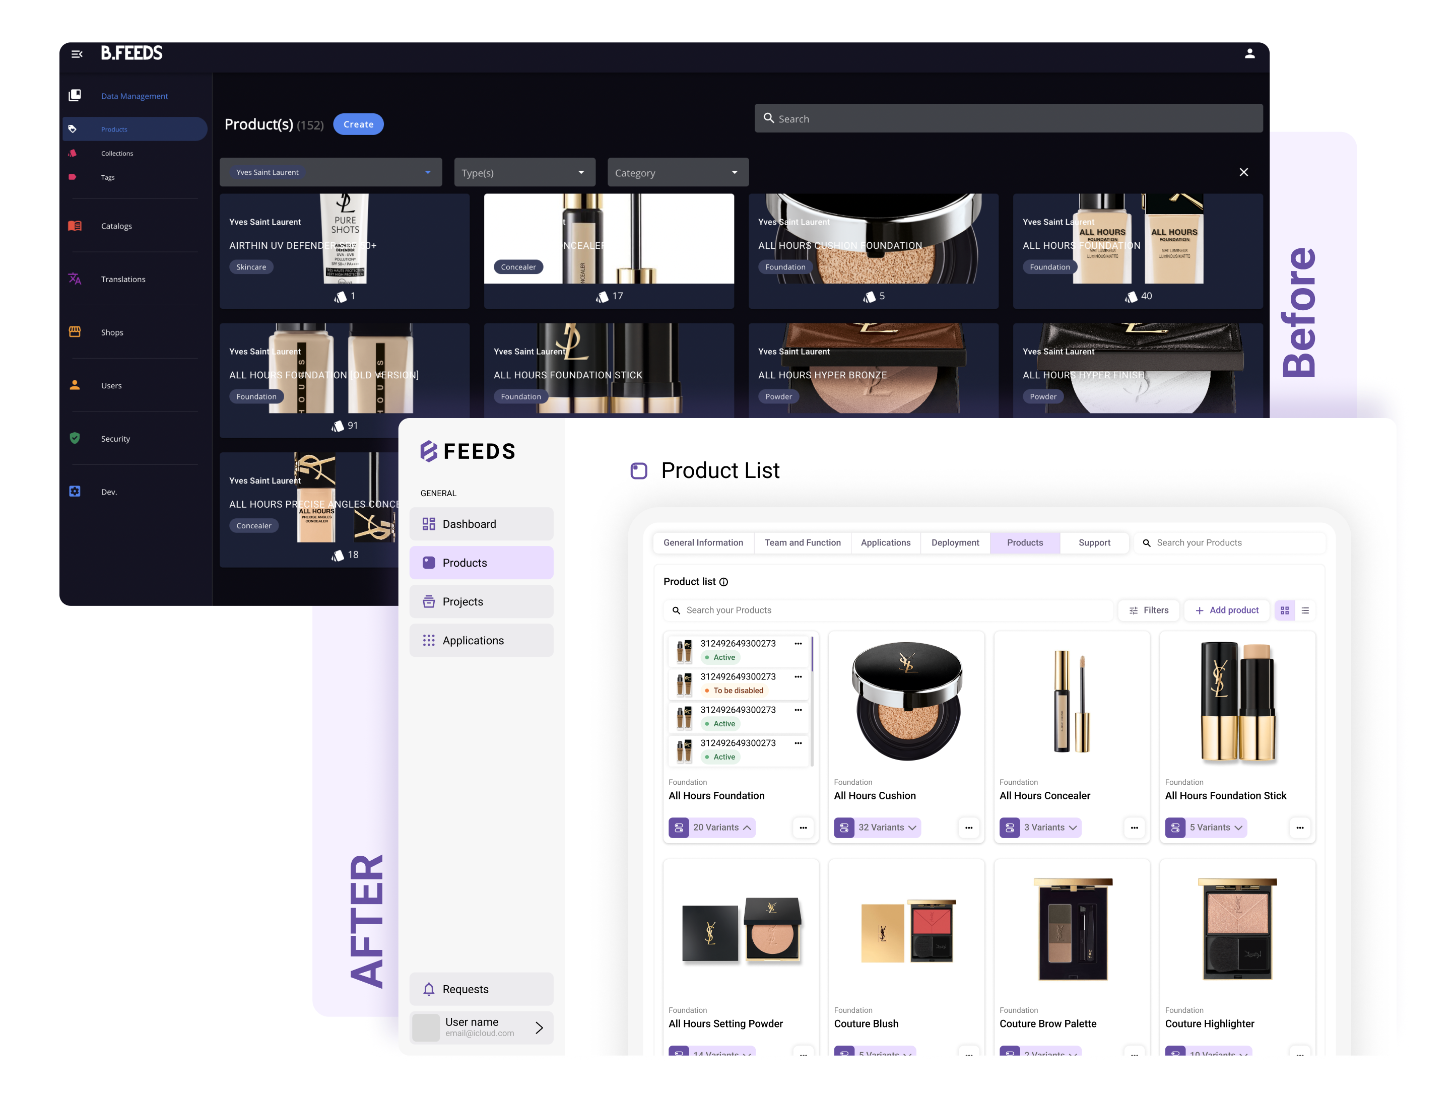
Task: Open Projects in the light sidebar
Action: click(x=481, y=602)
